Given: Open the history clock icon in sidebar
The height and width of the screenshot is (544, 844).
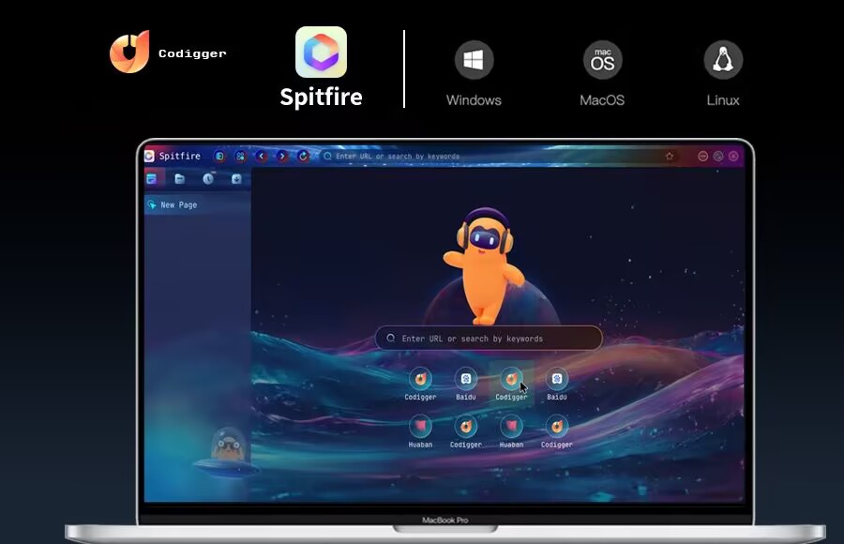Looking at the screenshot, I should click(x=208, y=179).
